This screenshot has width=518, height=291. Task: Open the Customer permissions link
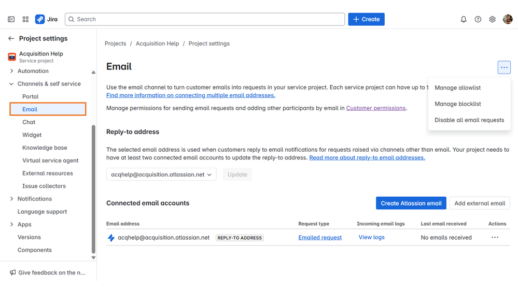(375, 108)
